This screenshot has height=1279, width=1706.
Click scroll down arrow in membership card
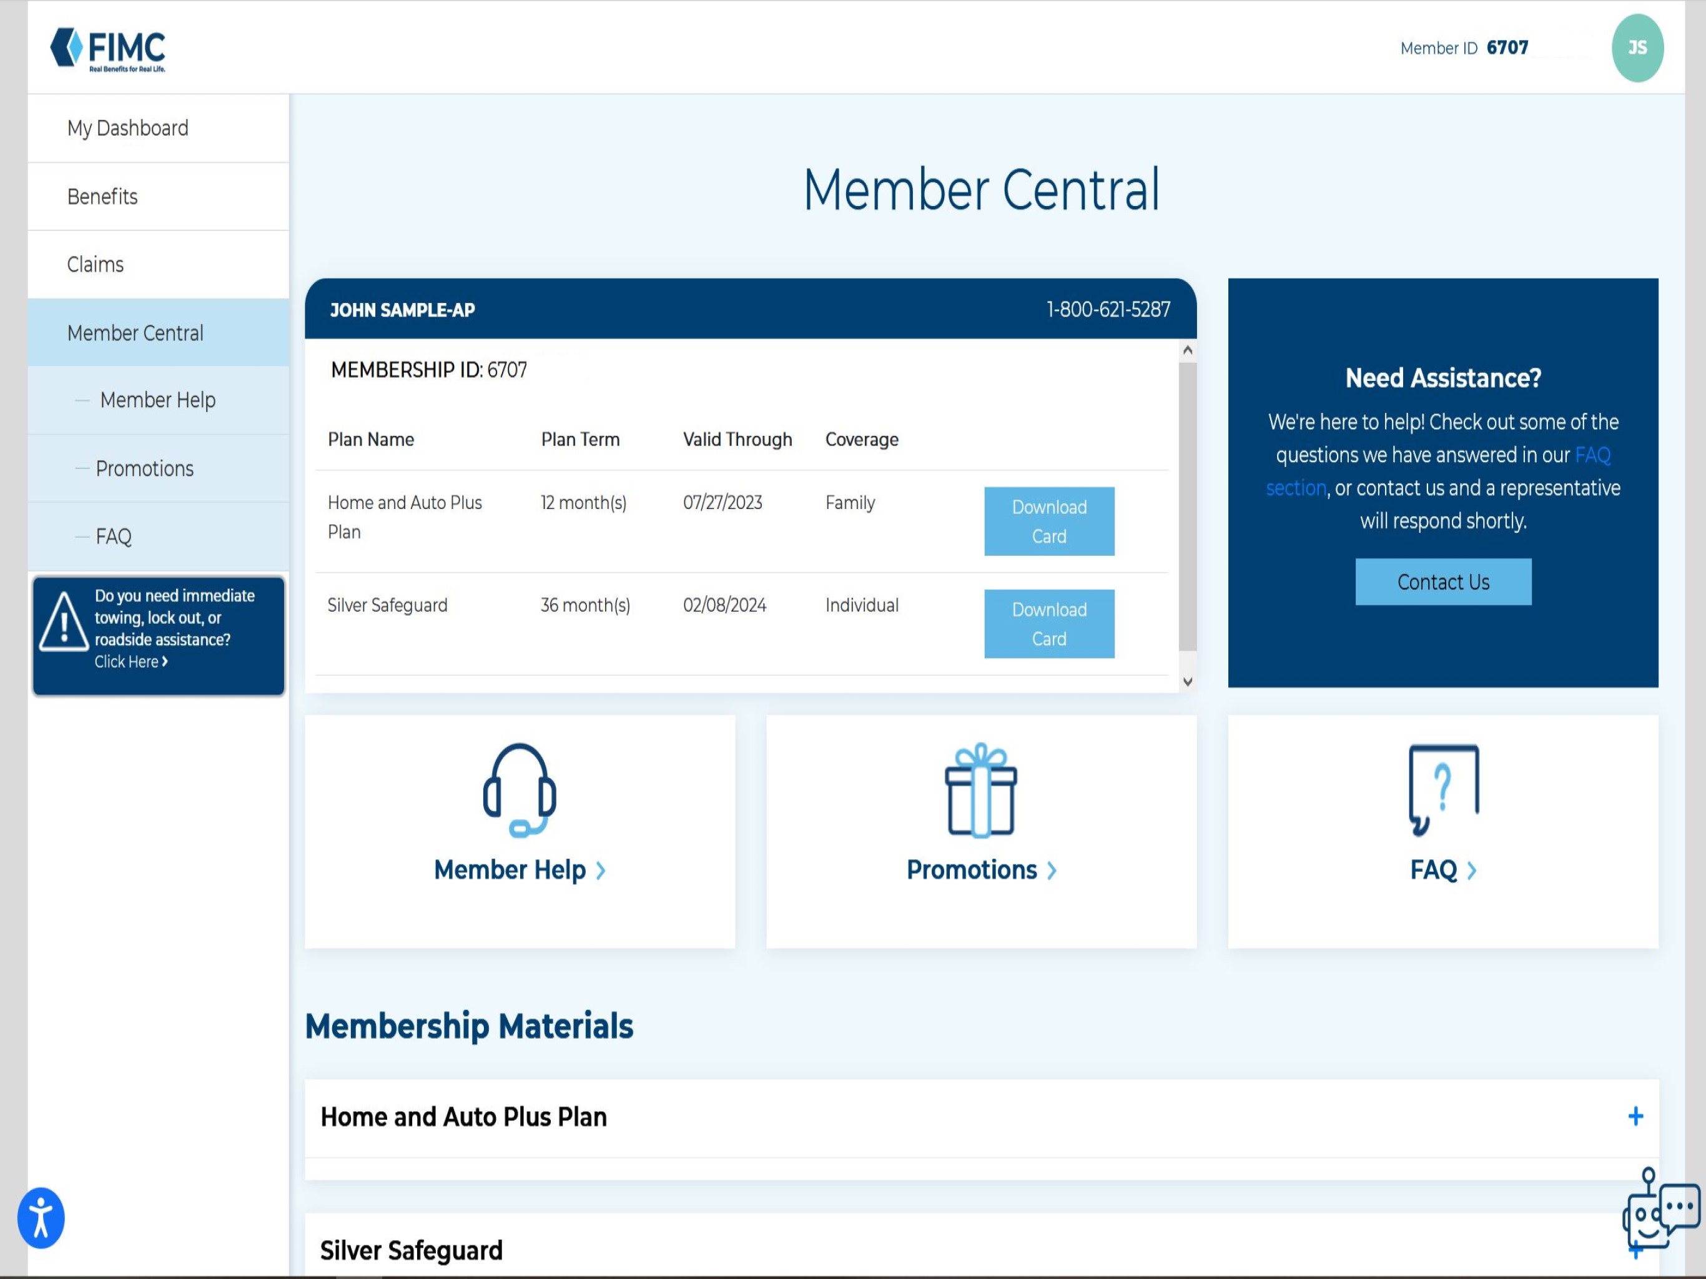click(x=1188, y=681)
